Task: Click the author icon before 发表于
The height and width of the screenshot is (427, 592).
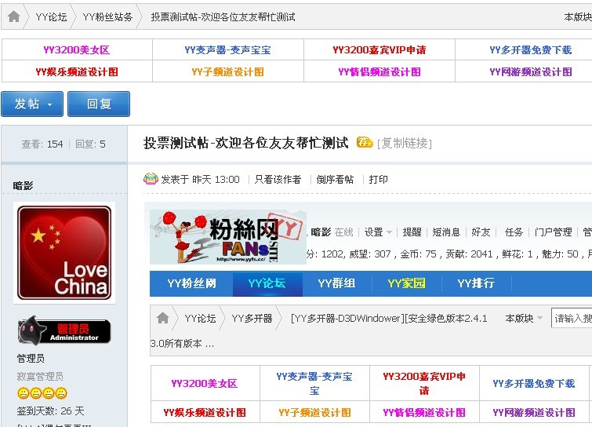Action: 151,179
